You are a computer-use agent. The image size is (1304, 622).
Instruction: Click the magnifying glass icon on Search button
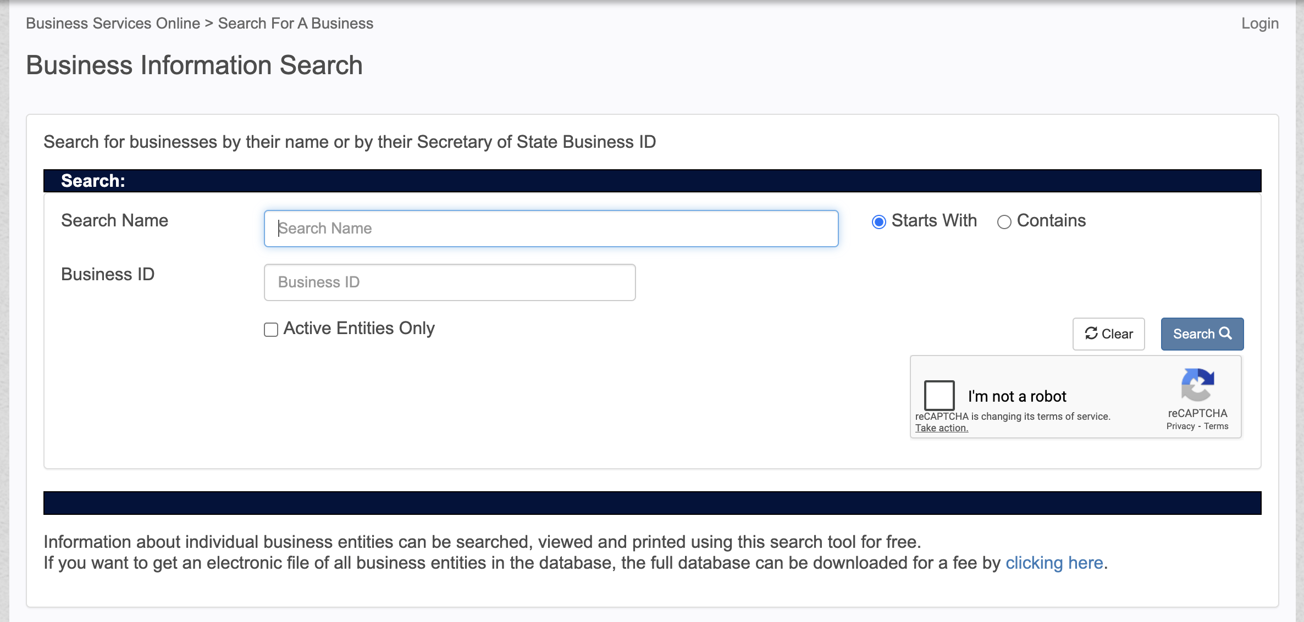coord(1225,333)
